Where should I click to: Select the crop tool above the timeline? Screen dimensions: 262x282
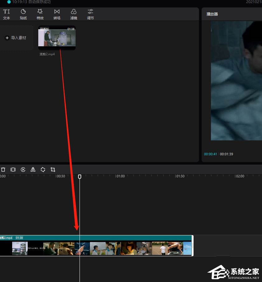(53, 170)
